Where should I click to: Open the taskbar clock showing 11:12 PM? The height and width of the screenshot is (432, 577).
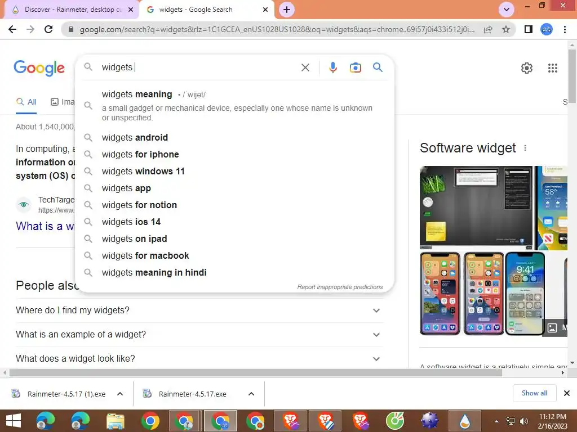pos(552,421)
